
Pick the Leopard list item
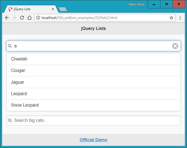(x=93, y=94)
